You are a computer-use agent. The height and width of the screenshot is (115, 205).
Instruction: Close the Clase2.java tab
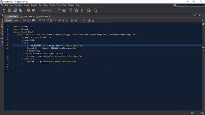click(50, 16)
